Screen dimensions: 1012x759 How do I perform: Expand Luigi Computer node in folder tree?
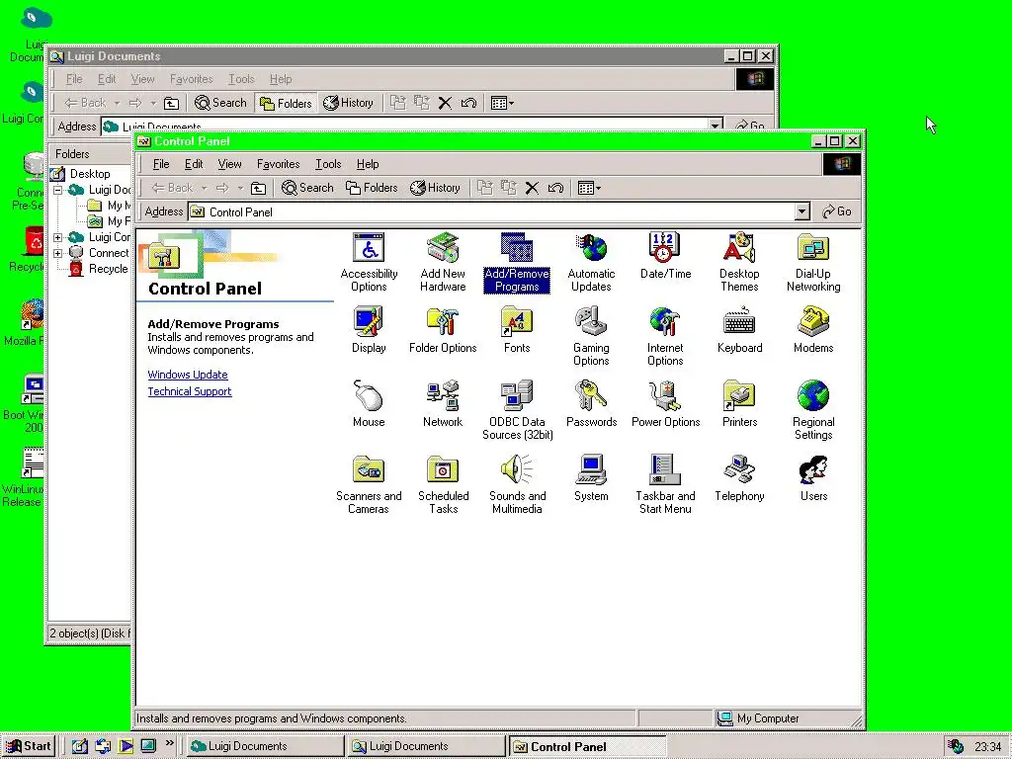[58, 237]
